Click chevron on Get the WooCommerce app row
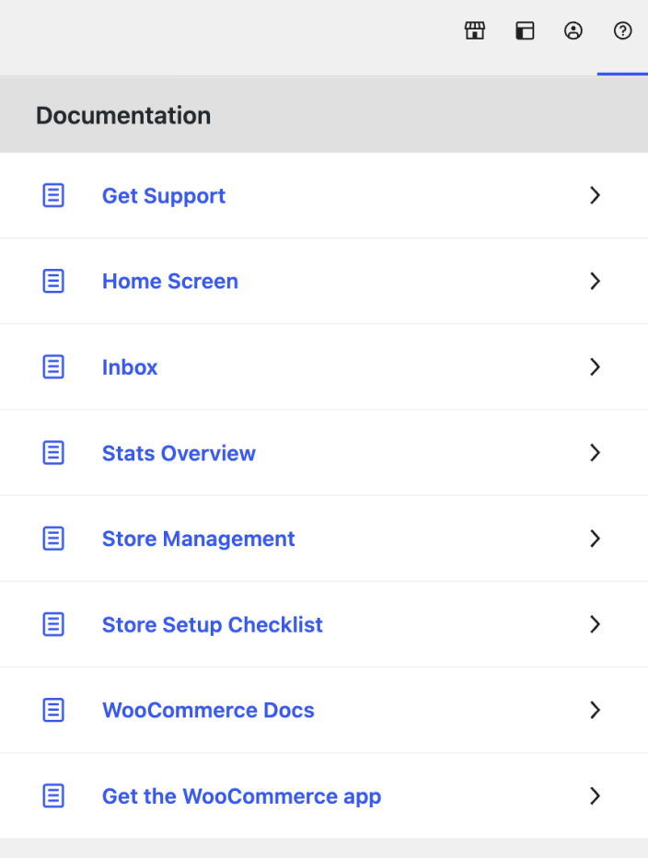648x858 pixels. [x=595, y=795]
